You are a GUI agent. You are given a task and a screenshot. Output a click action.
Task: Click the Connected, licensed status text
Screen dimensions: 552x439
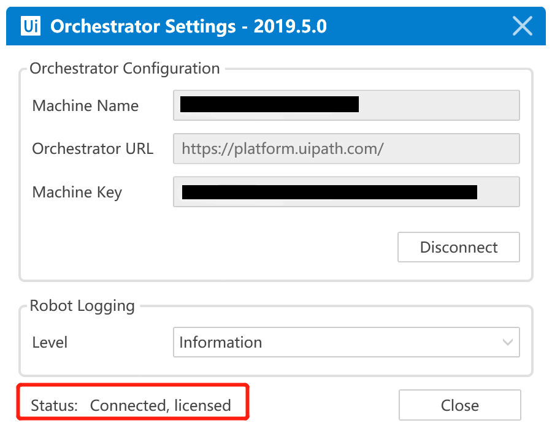161,405
